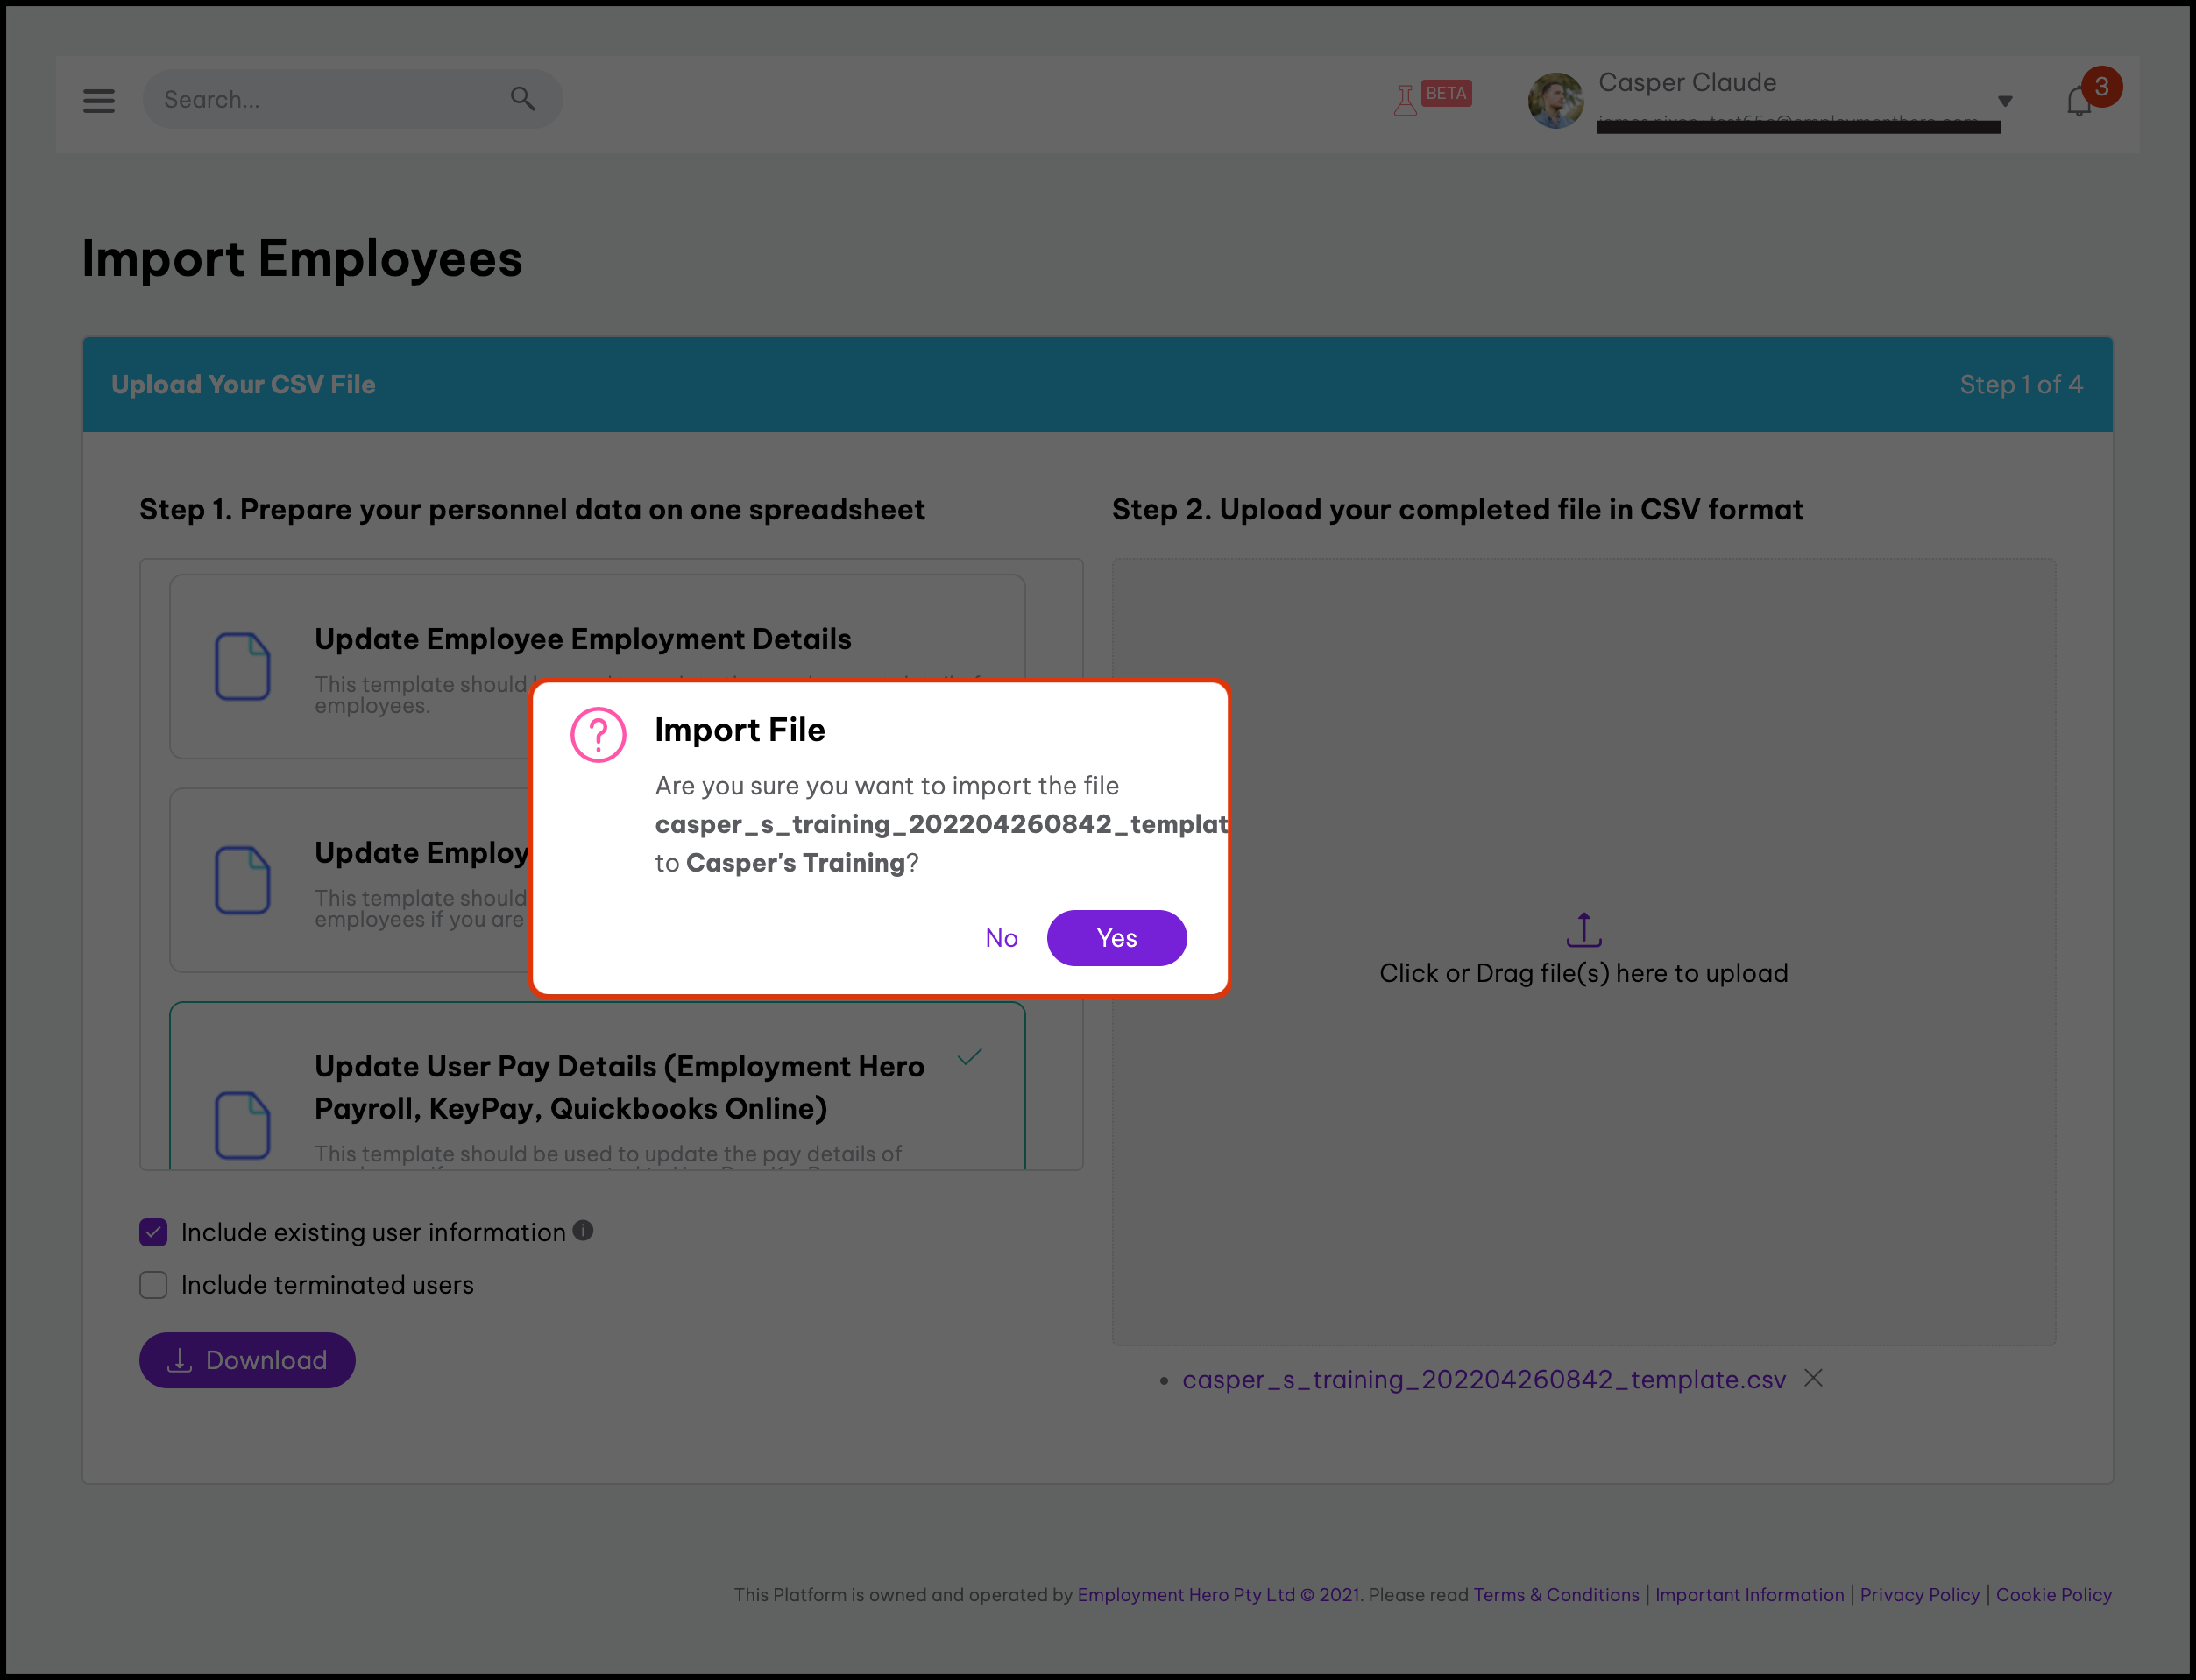2196x1680 pixels.
Task: Click Casper Claude's profile avatar
Action: click(1555, 101)
